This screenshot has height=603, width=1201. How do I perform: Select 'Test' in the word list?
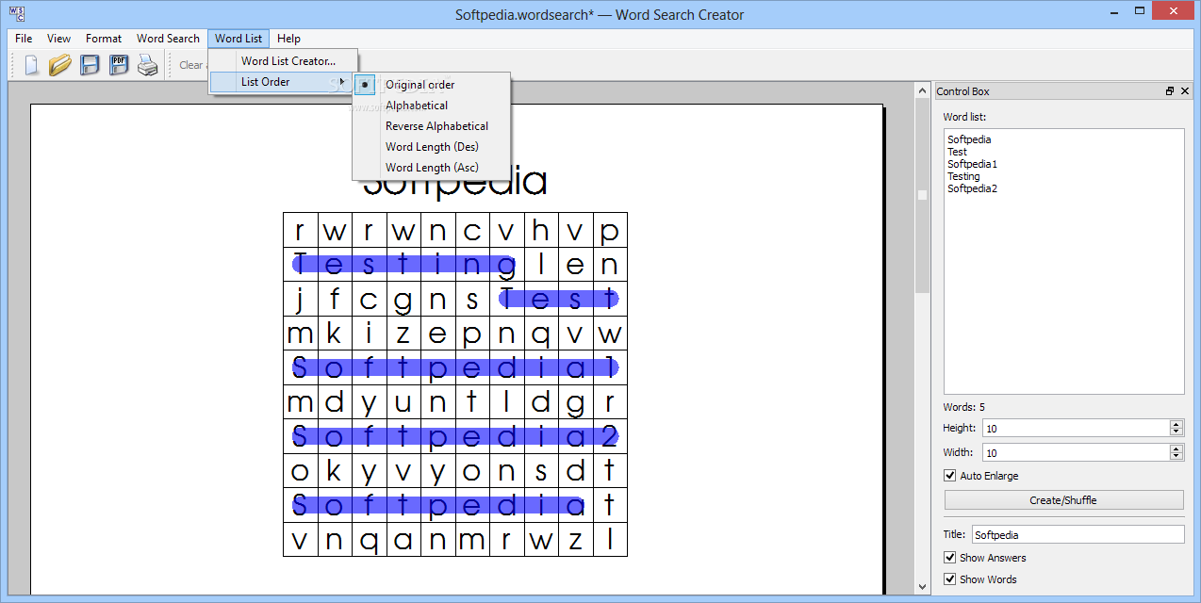coord(957,152)
